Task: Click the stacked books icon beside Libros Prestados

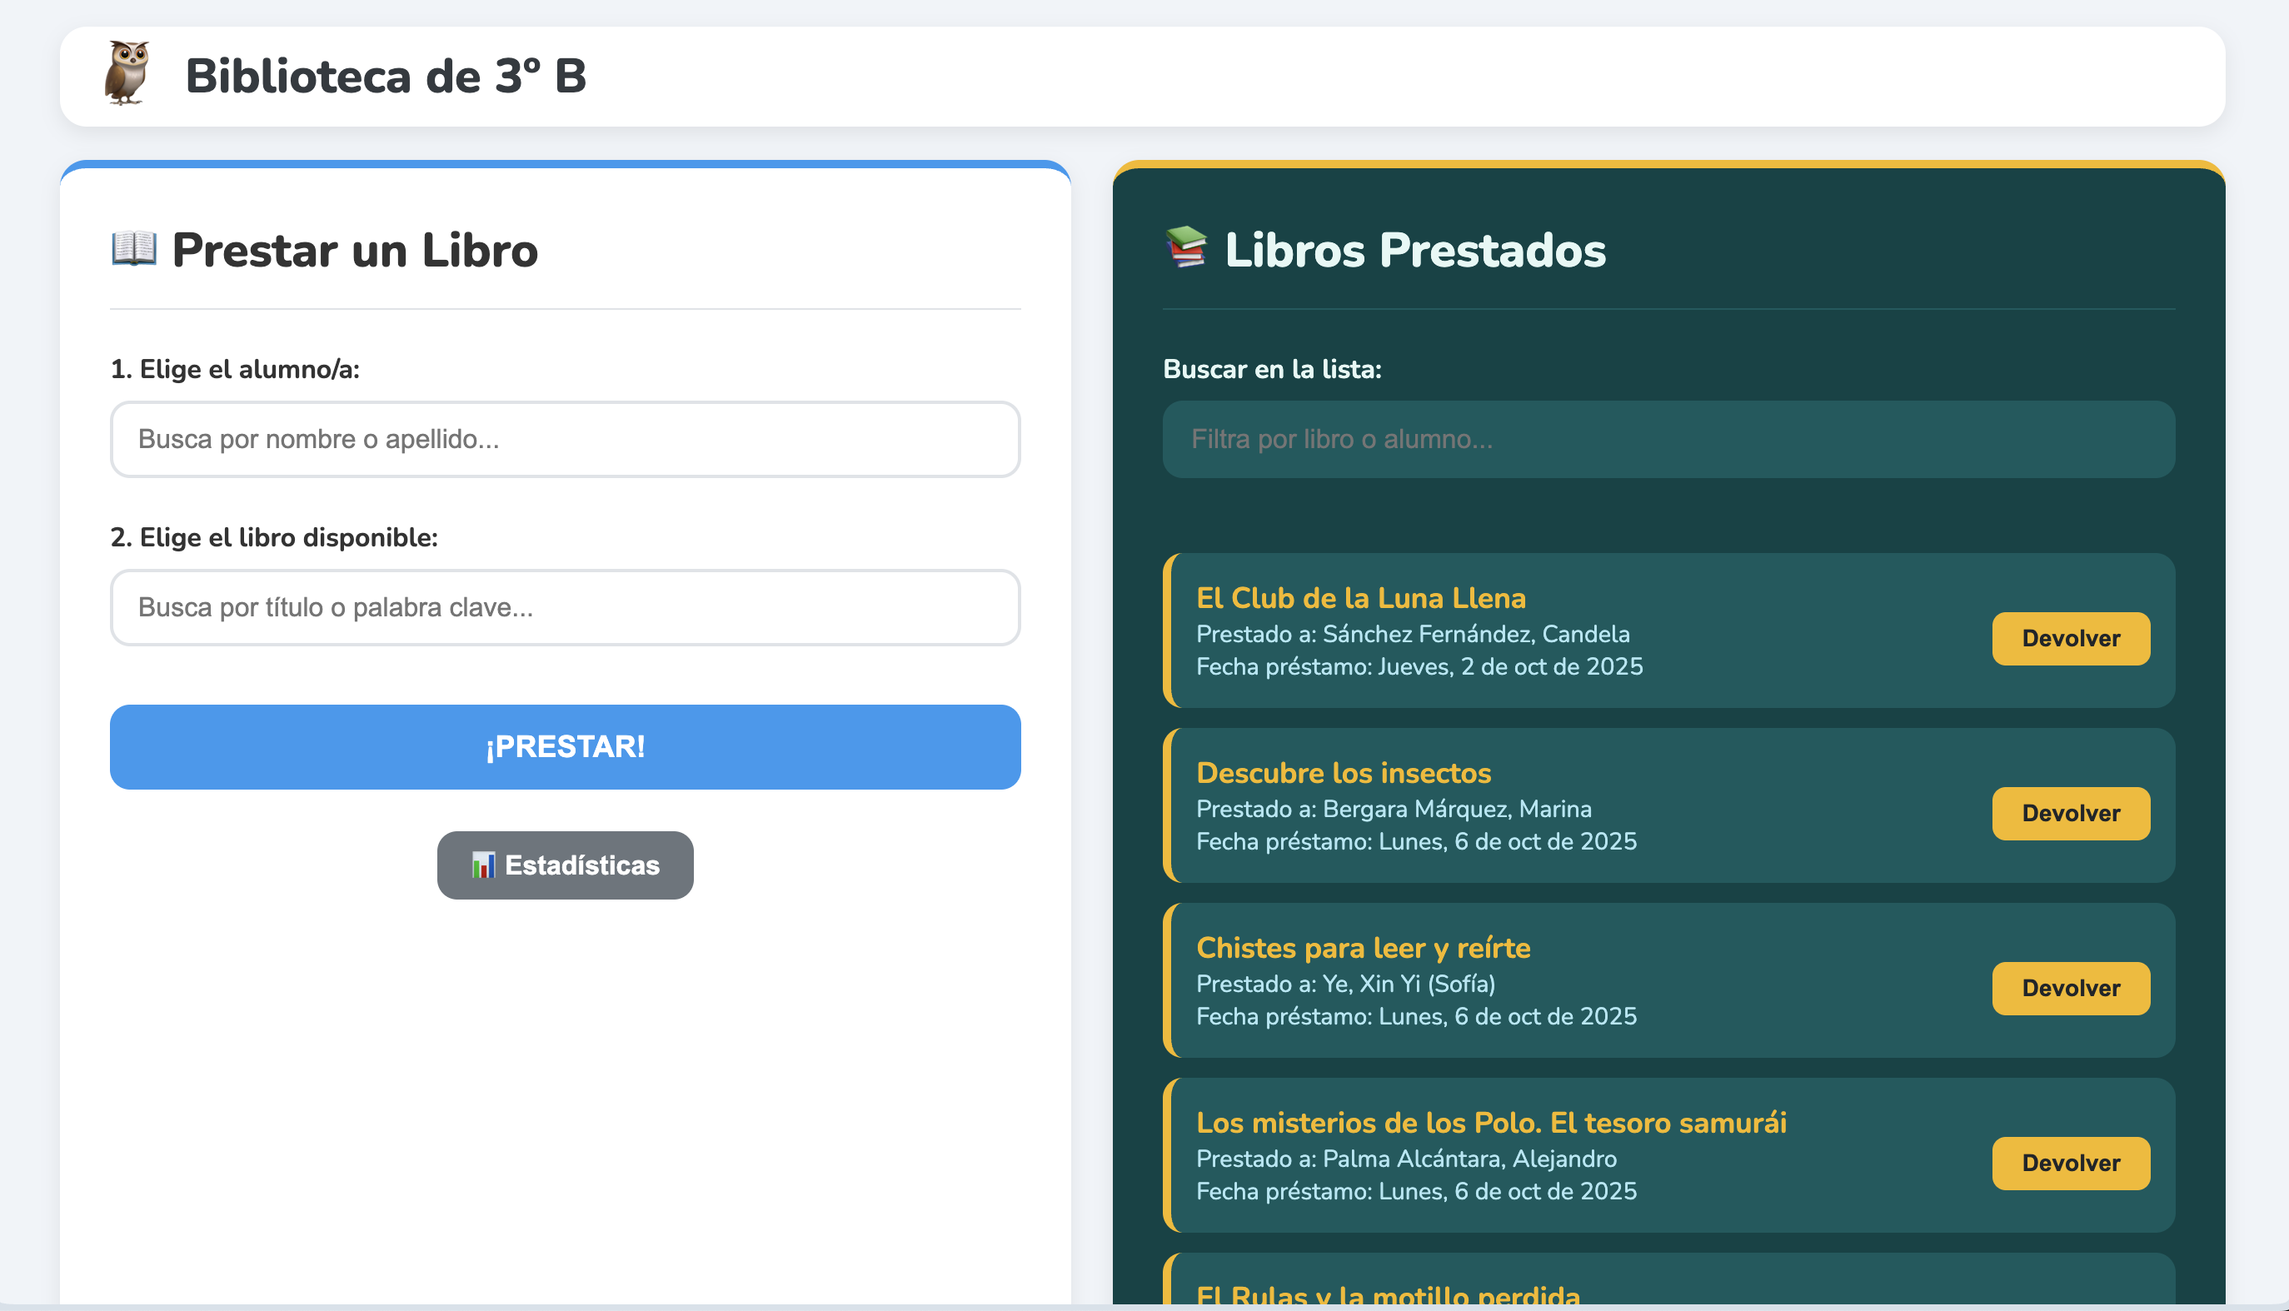Action: [x=1187, y=247]
